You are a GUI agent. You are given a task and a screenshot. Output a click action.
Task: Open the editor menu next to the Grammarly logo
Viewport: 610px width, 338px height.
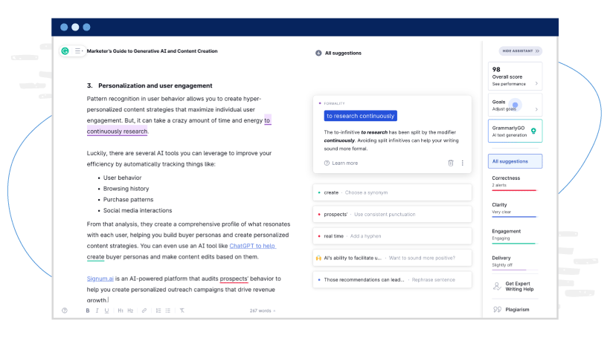78,51
